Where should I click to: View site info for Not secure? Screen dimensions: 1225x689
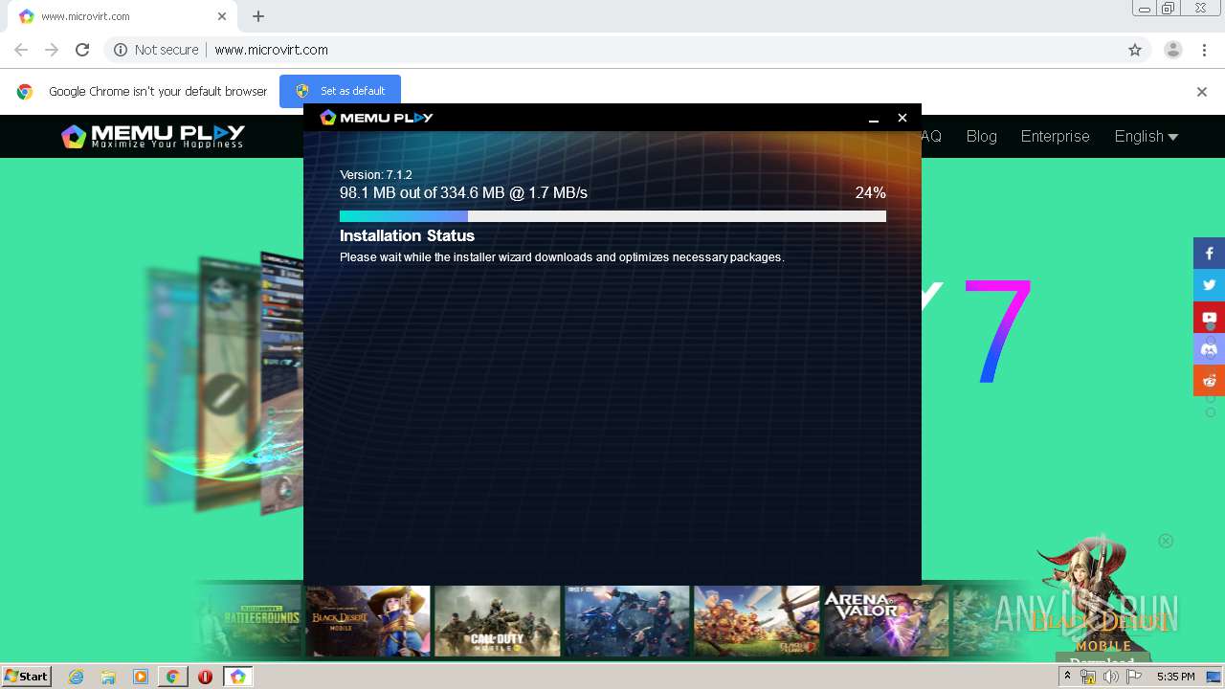156,50
